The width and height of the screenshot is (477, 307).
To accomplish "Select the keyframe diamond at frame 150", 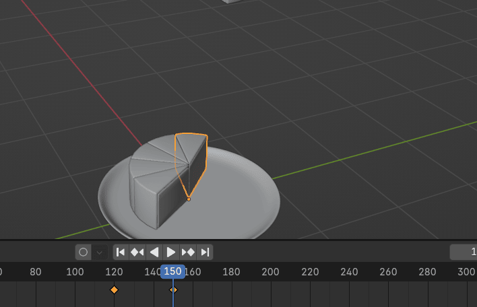I will (x=173, y=289).
